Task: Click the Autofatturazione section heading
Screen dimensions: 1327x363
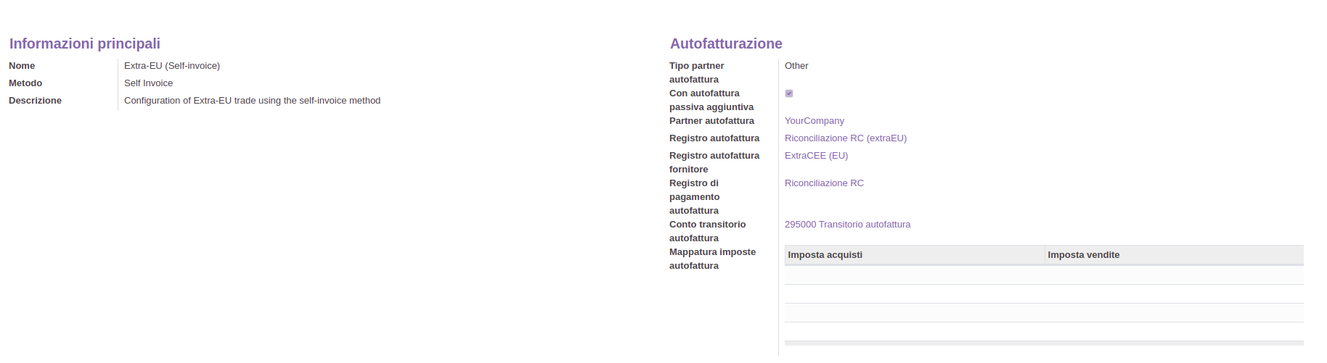Action: pyautogui.click(x=726, y=43)
